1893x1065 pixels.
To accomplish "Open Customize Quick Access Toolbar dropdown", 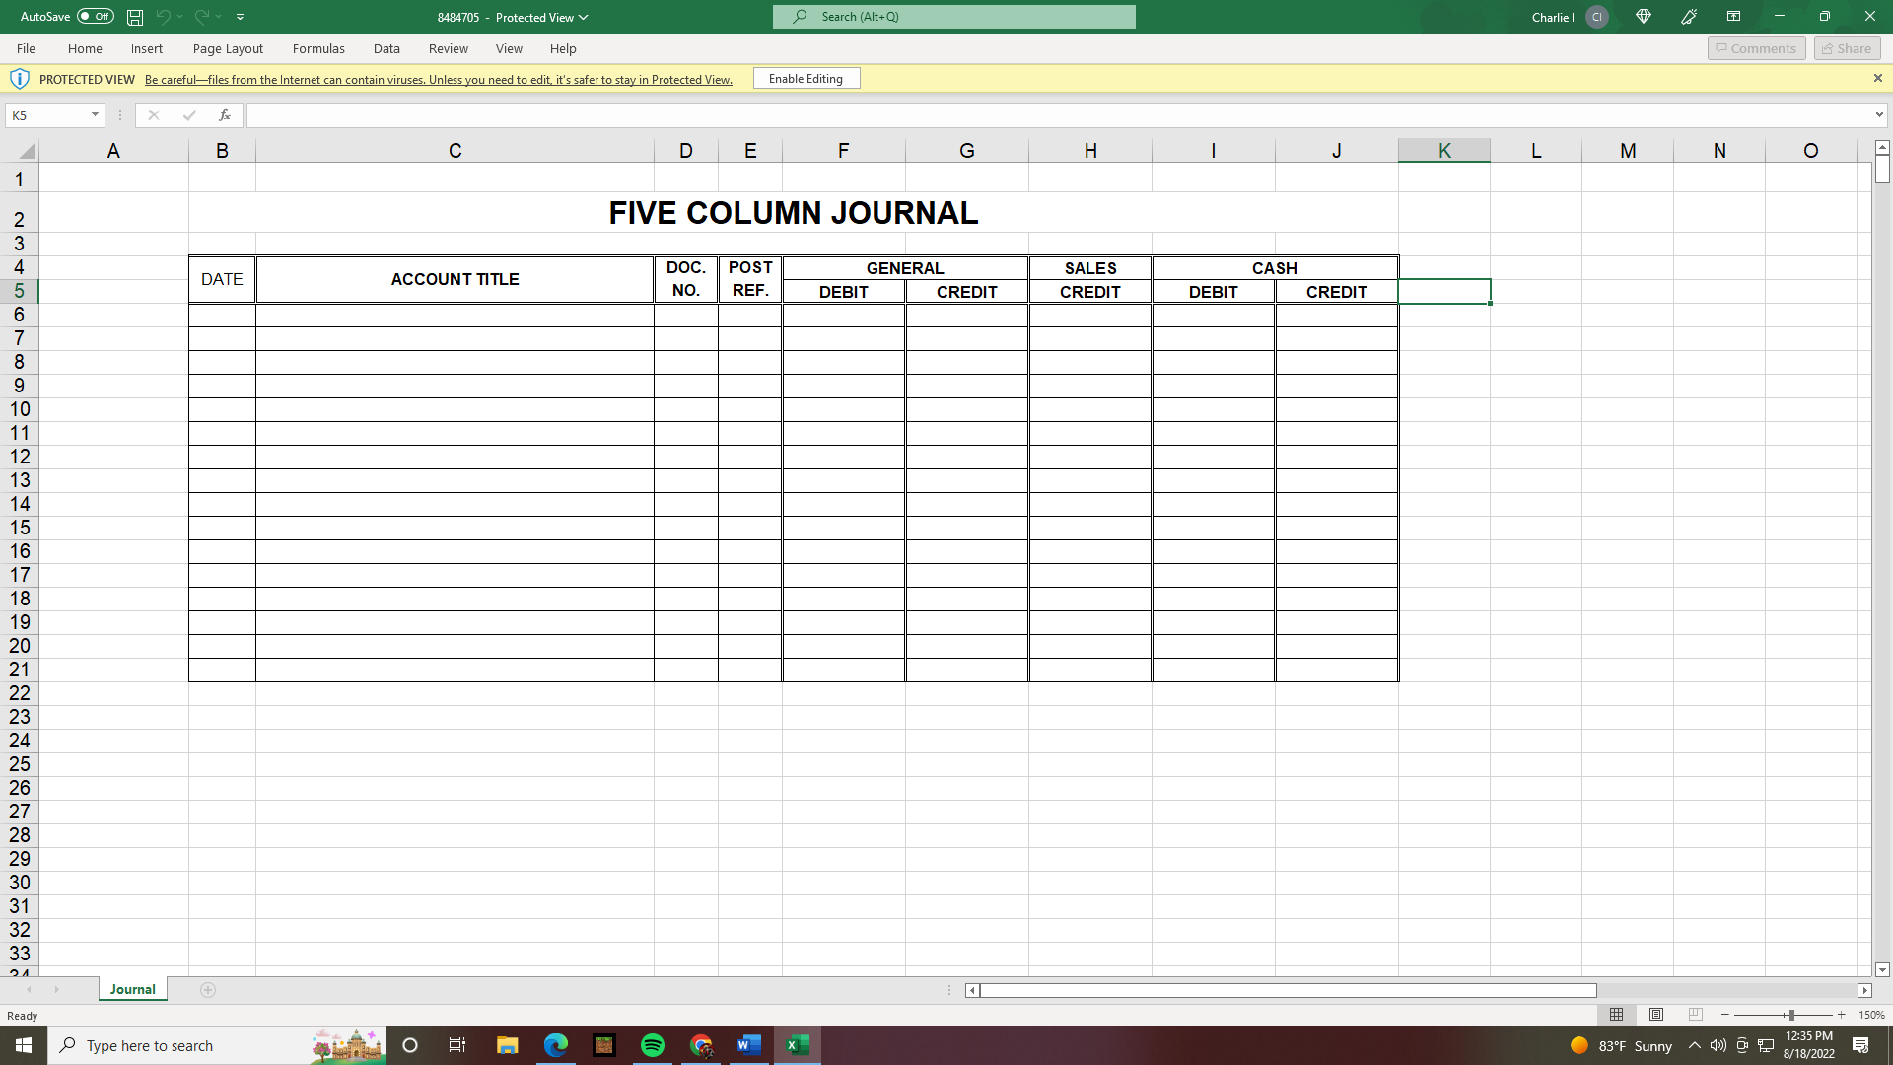I will coord(240,17).
